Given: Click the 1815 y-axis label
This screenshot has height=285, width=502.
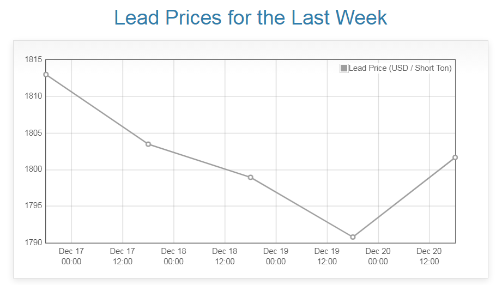Looking at the screenshot, I should point(34,59).
